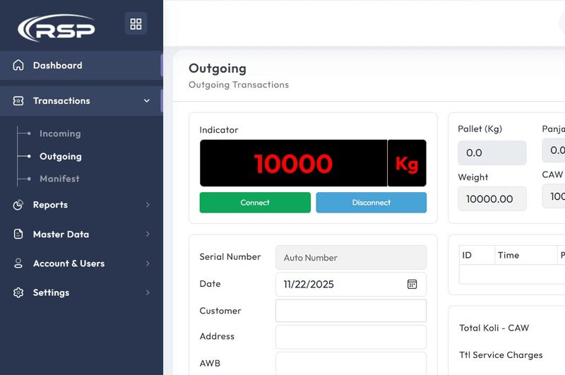This screenshot has width=565, height=375.
Task: Click the Transactions ticket icon
Action: (x=18, y=101)
